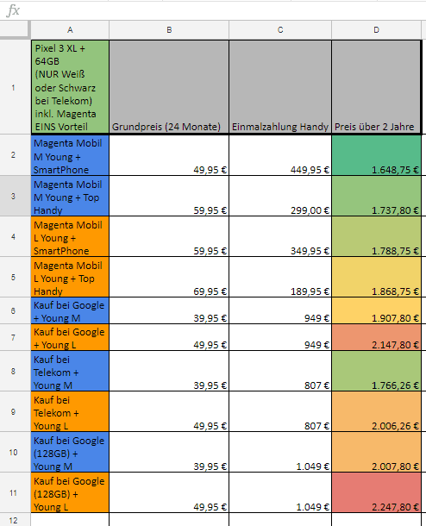Select row 11 header

click(x=15, y=492)
